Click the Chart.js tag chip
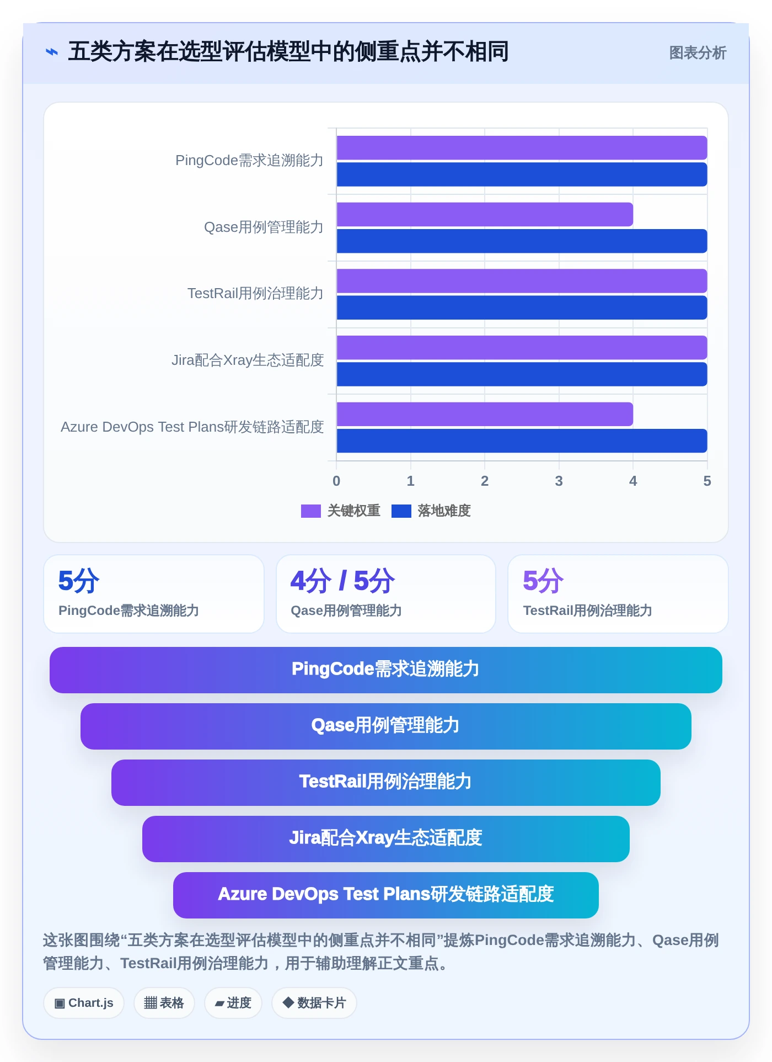 [84, 1003]
